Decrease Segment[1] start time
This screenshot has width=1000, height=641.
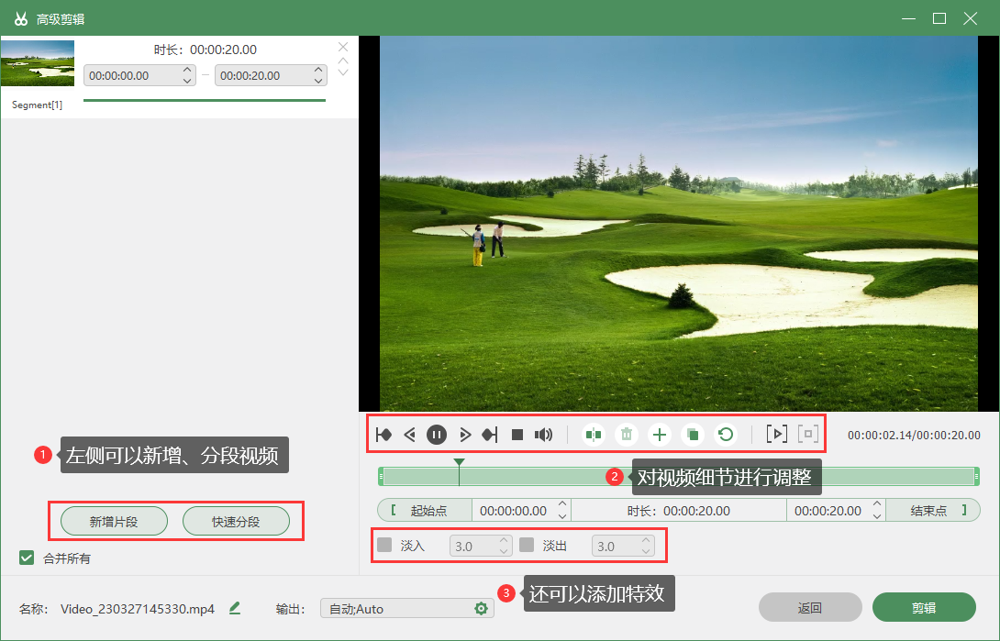[187, 81]
